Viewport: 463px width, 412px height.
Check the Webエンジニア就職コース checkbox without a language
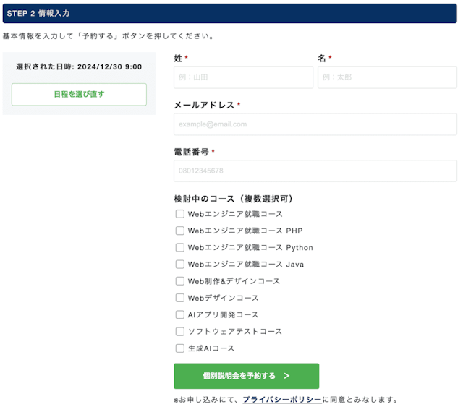point(180,214)
